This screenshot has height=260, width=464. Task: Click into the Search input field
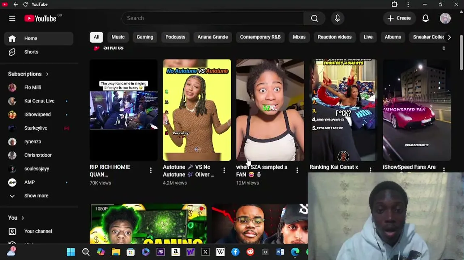[213, 18]
